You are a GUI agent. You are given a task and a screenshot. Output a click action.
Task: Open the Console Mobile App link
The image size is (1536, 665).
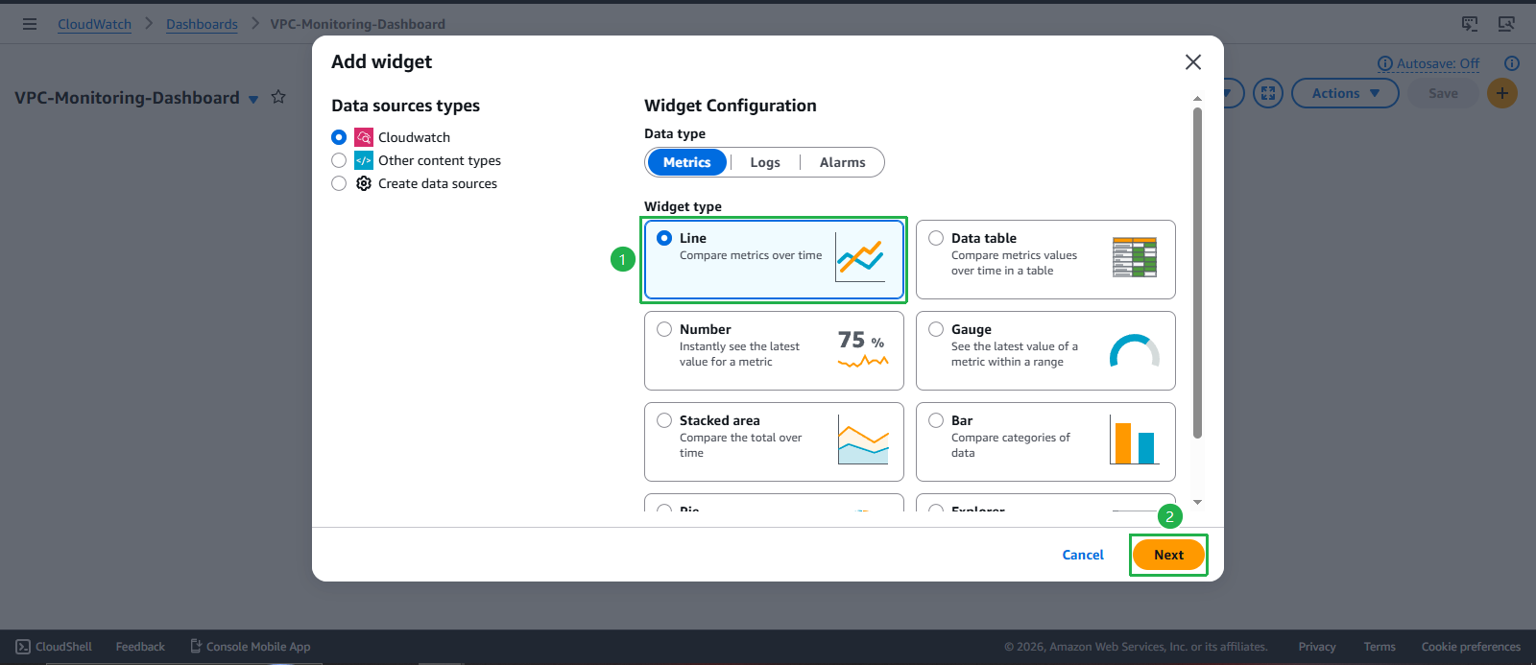pos(250,647)
